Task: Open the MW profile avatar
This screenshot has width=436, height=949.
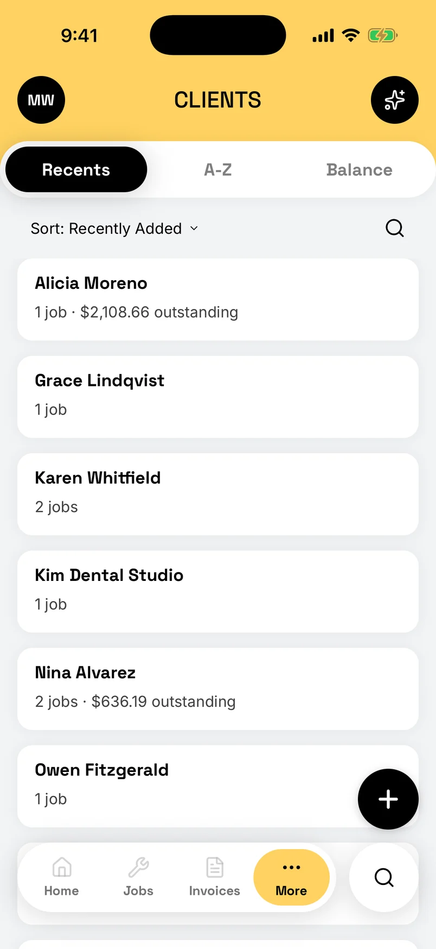Action: point(41,100)
